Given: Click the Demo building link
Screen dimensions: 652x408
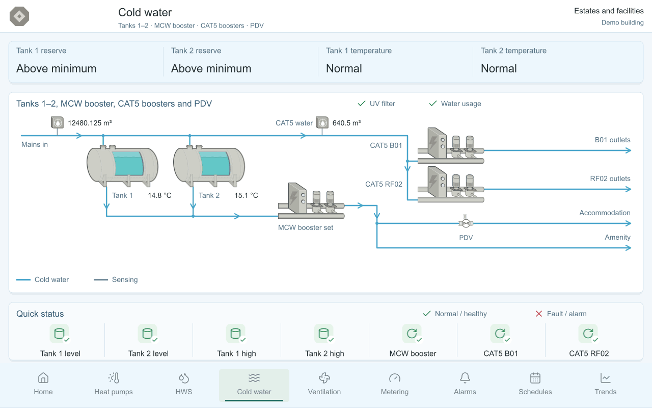Looking at the screenshot, I should pyautogui.click(x=622, y=22).
